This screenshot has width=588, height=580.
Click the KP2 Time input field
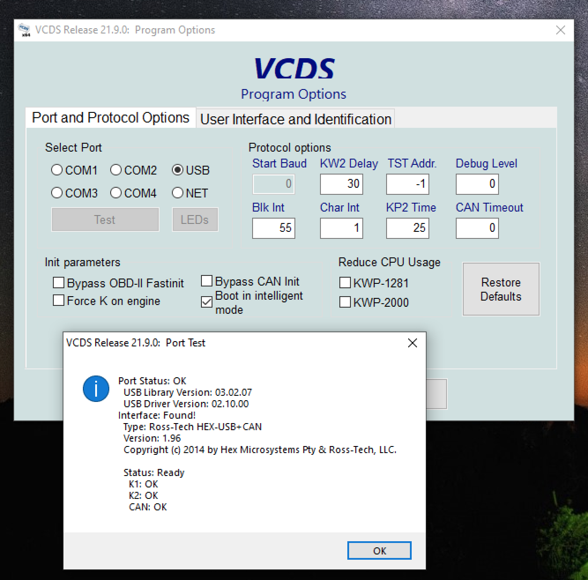407,228
